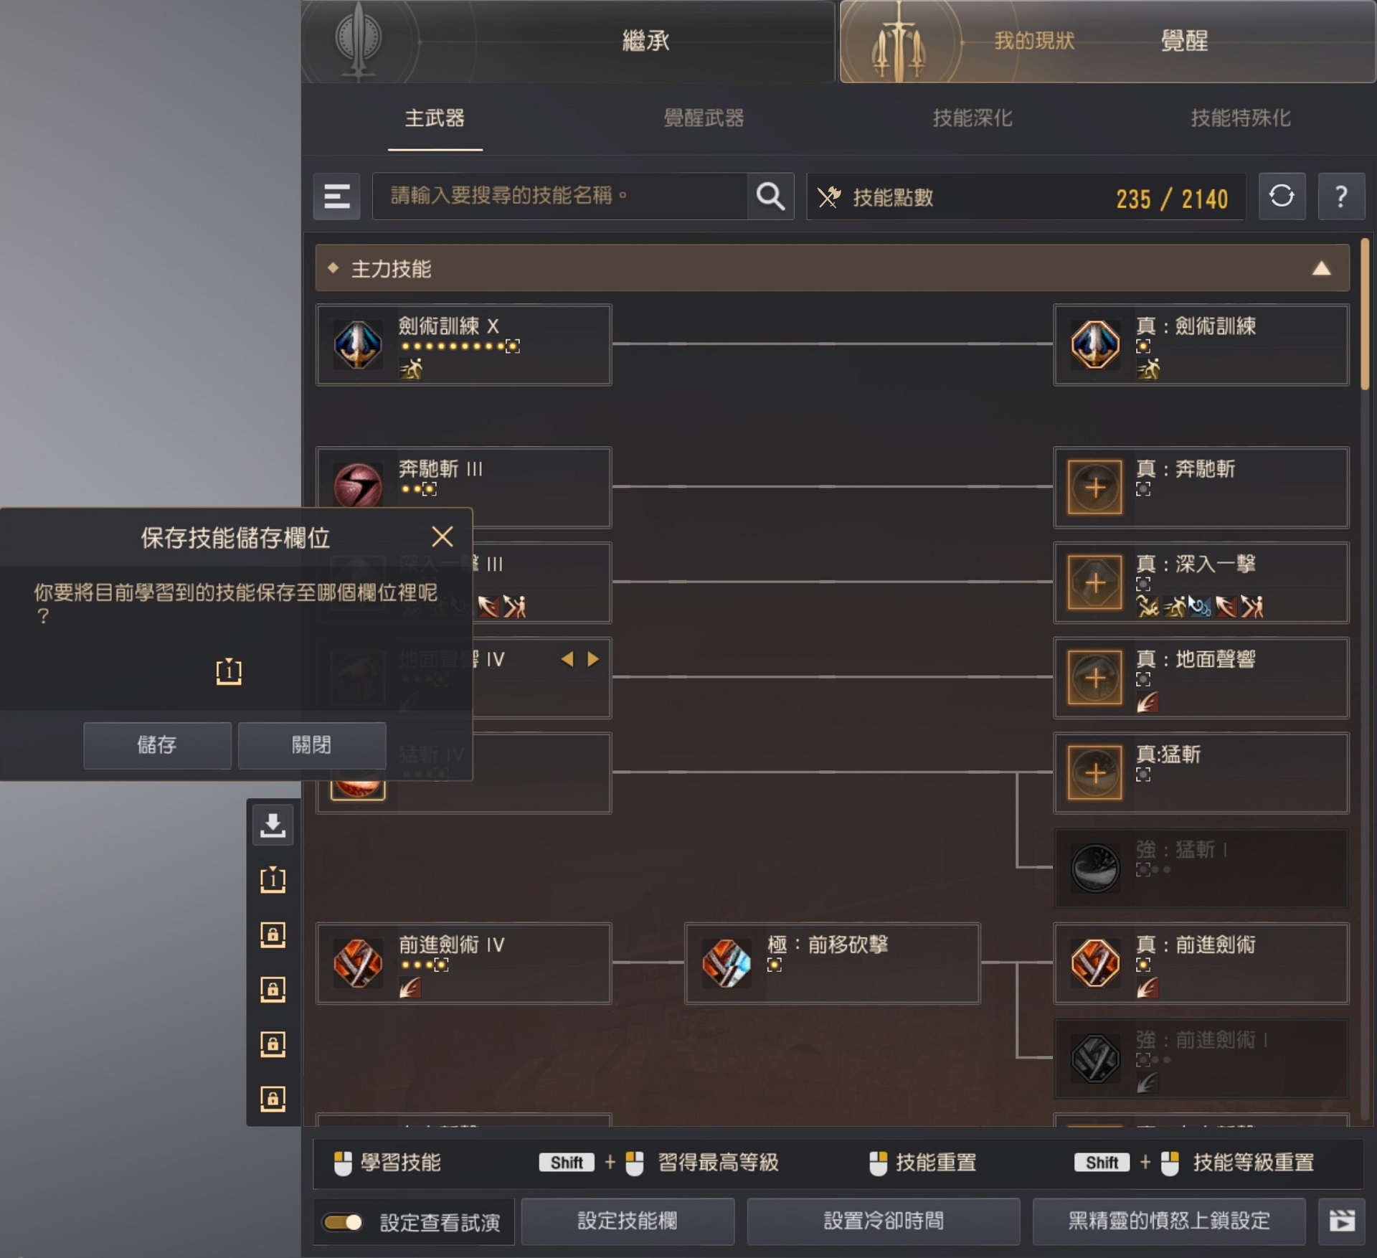Click the skill reset refresh icon
Screen dimensions: 1377x1258
click(1282, 196)
